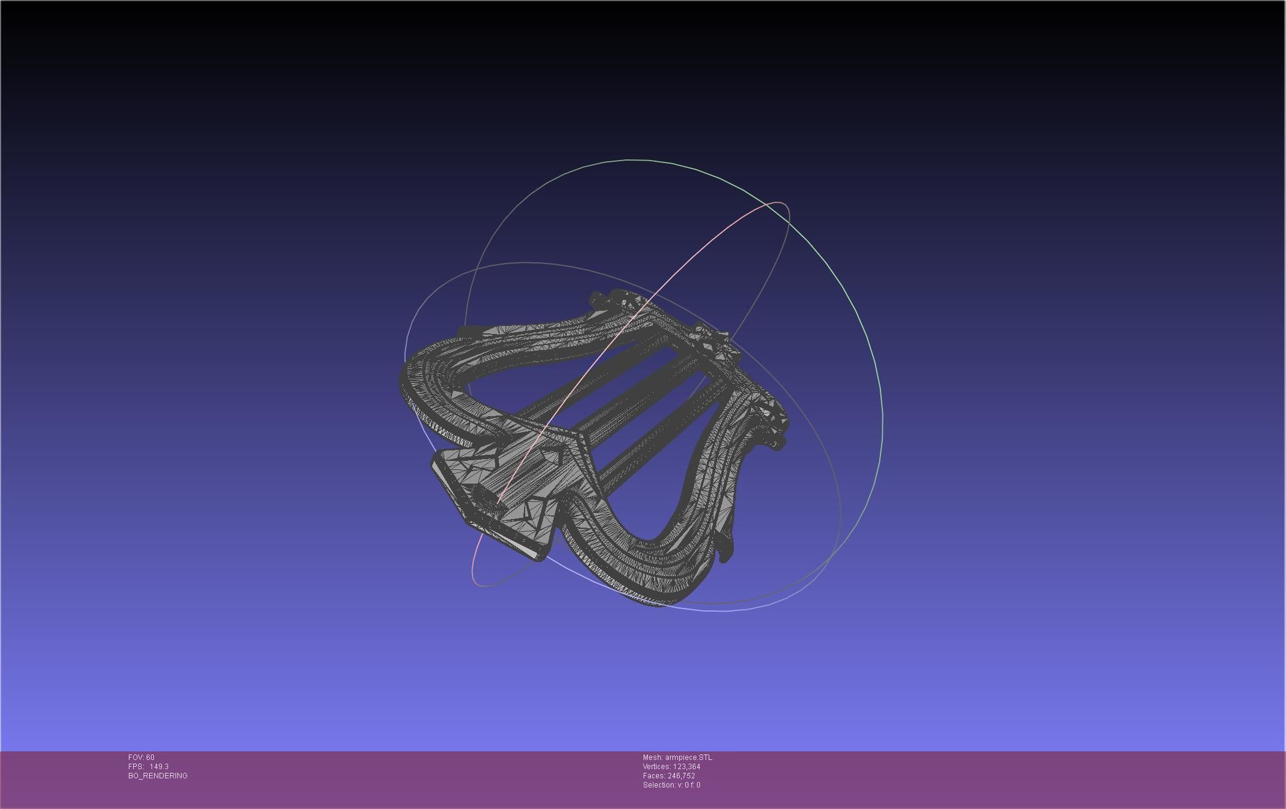Click the Vertices: 123,364 text
The image size is (1286, 809).
[671, 767]
